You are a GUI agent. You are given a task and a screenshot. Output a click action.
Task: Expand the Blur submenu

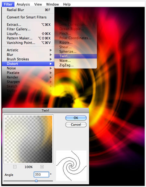[x=28, y=55]
